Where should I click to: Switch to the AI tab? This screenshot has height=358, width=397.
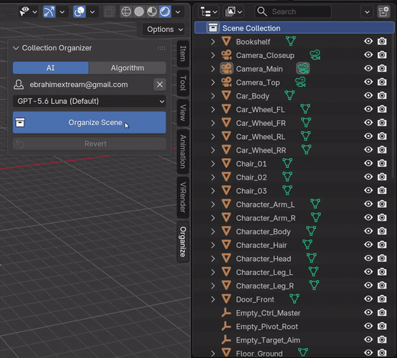(x=50, y=68)
